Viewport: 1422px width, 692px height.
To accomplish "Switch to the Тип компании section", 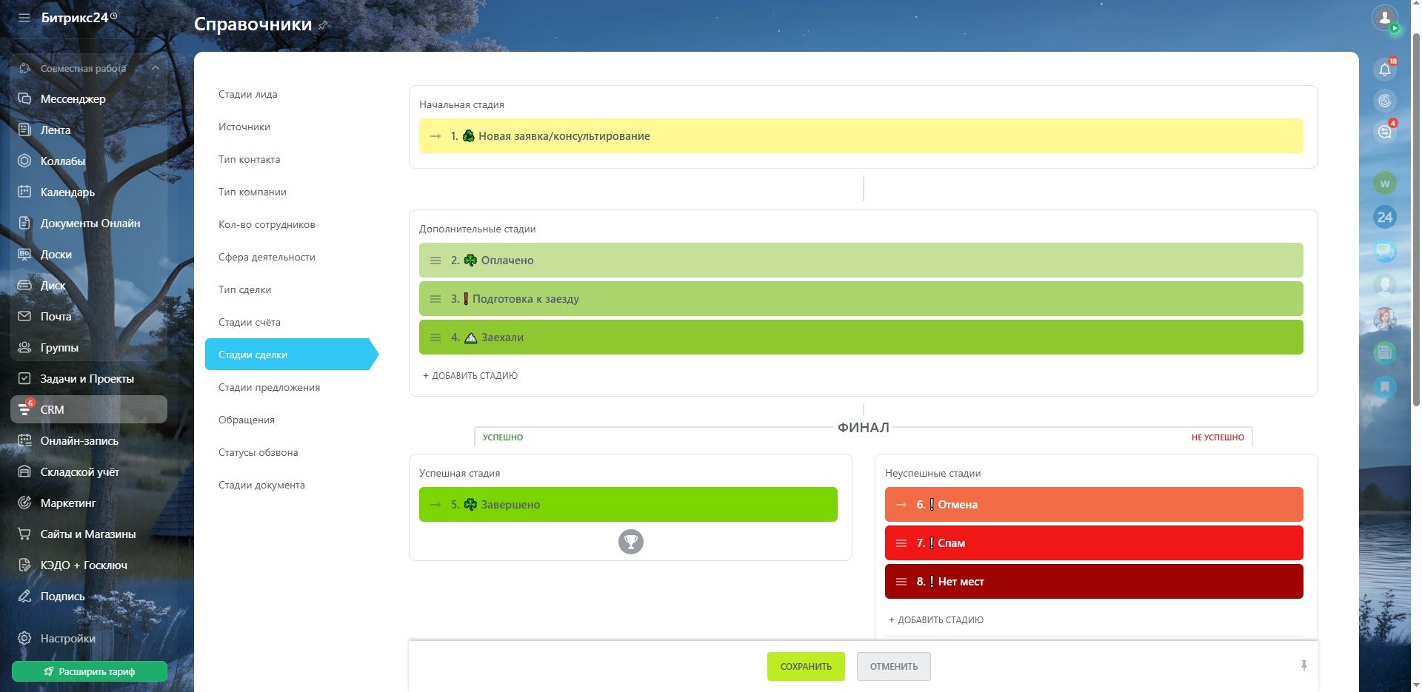I will pos(253,192).
